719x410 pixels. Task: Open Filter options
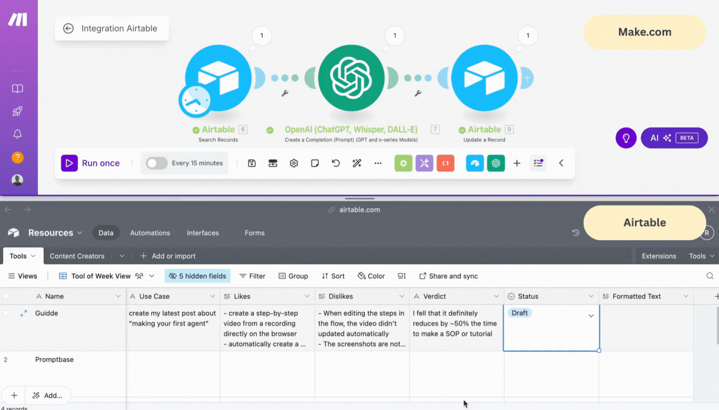point(253,276)
